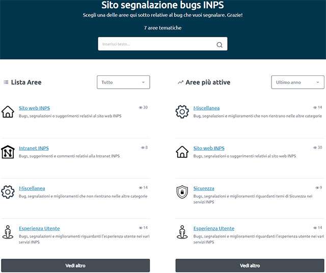326x273 pixels.
Task: Click the search magnifier icon
Action: tap(220, 45)
